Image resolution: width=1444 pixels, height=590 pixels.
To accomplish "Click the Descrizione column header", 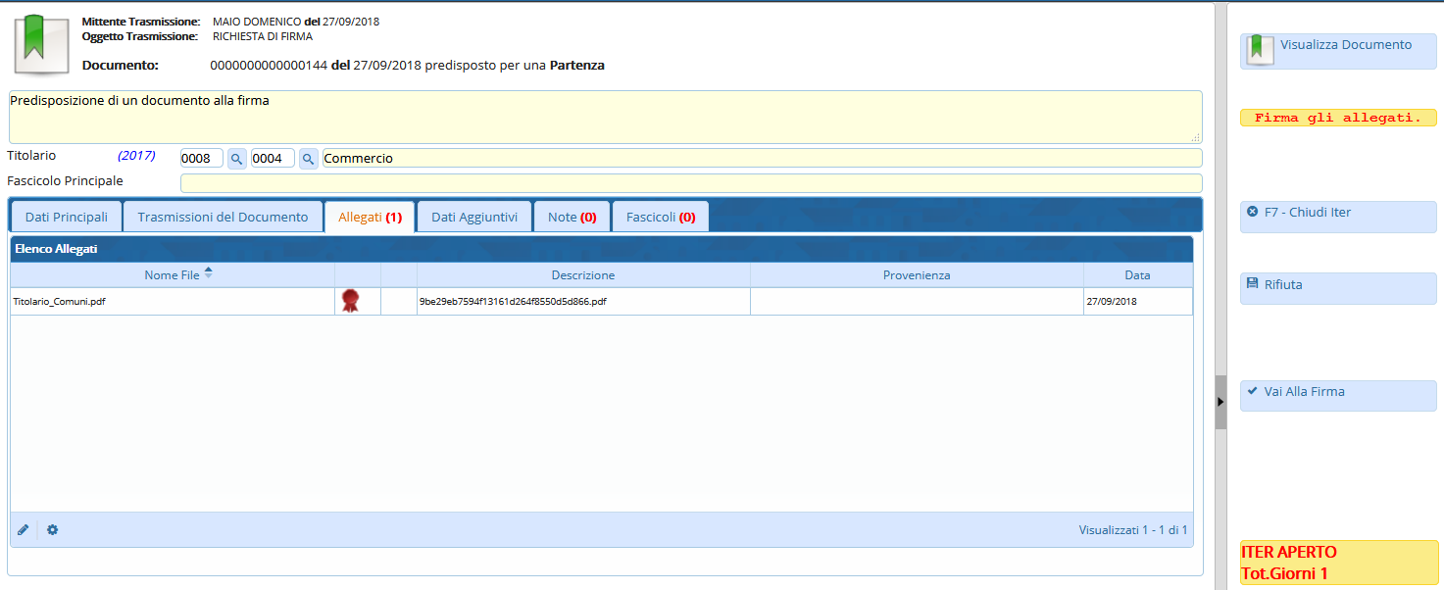I will tap(583, 275).
